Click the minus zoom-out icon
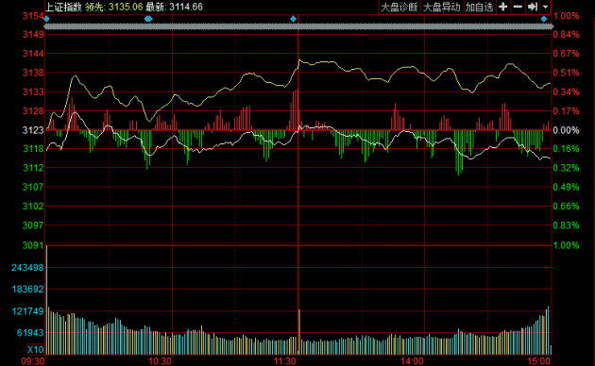This screenshot has width=595, height=366. (518, 7)
